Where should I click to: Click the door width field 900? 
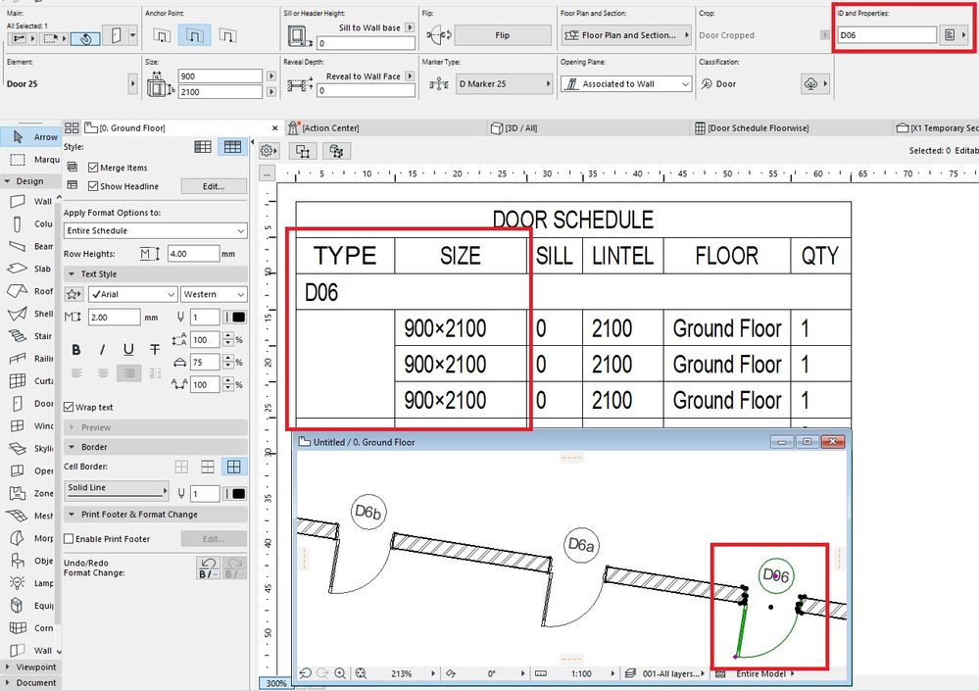(220, 75)
